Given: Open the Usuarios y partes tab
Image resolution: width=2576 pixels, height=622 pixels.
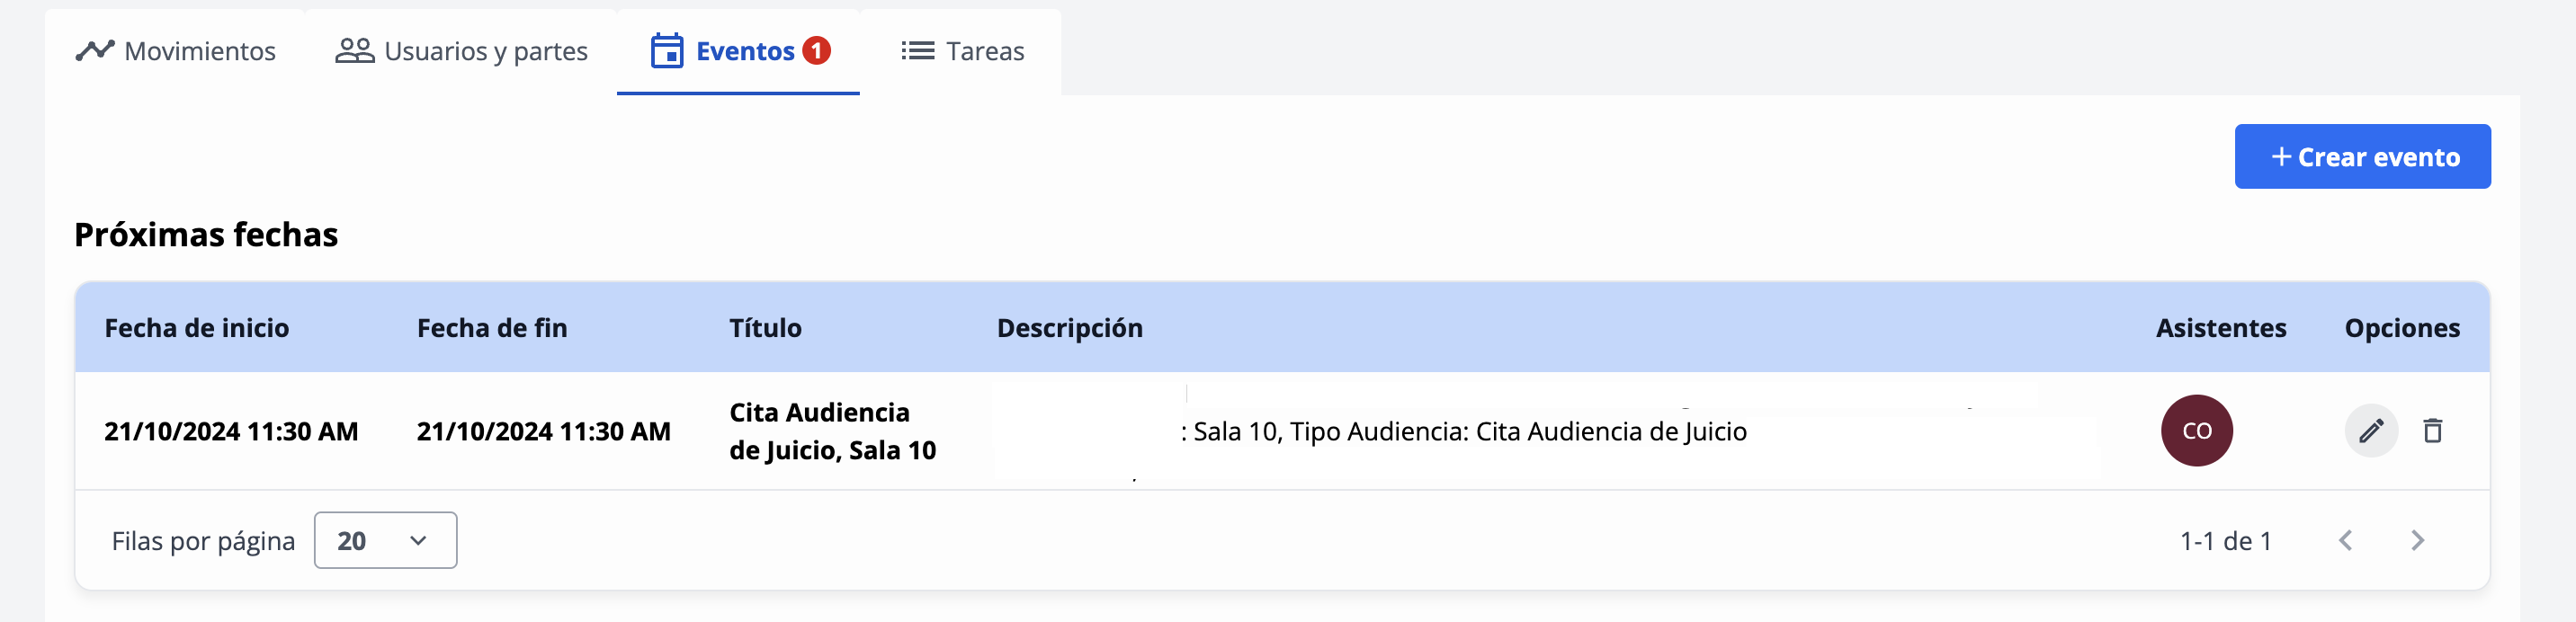Looking at the screenshot, I should 461,51.
